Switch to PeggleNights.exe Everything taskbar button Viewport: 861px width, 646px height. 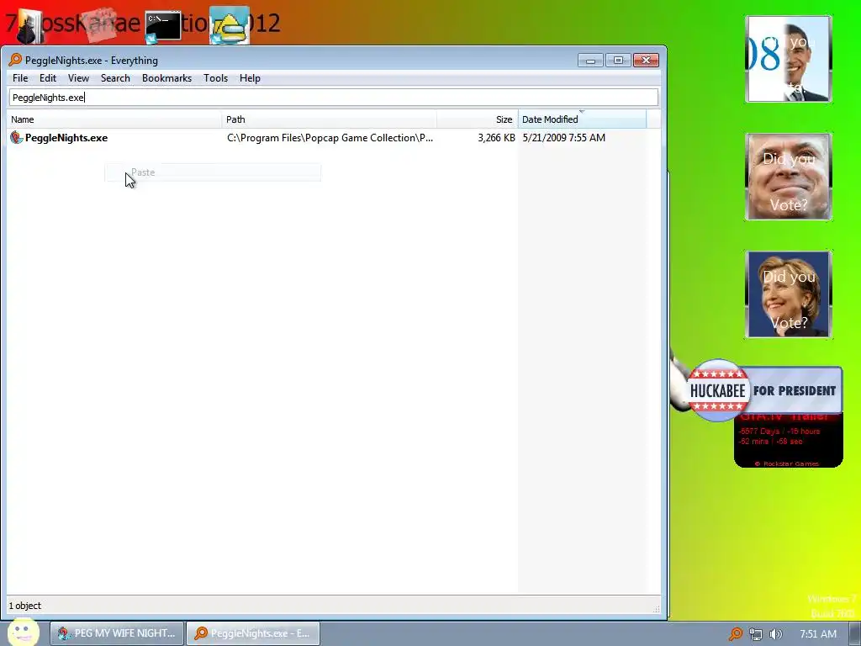[x=252, y=633]
